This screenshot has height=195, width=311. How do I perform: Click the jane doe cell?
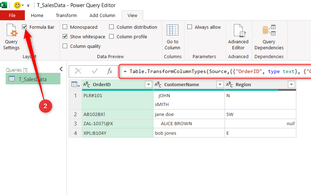point(189,114)
